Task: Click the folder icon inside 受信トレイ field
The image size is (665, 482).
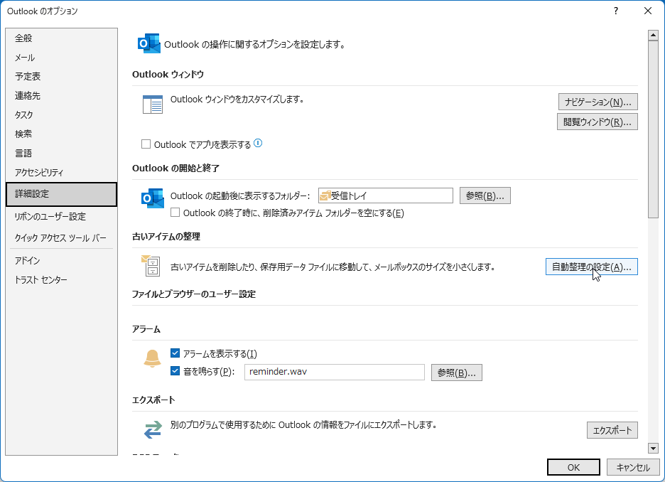Action: 325,195
